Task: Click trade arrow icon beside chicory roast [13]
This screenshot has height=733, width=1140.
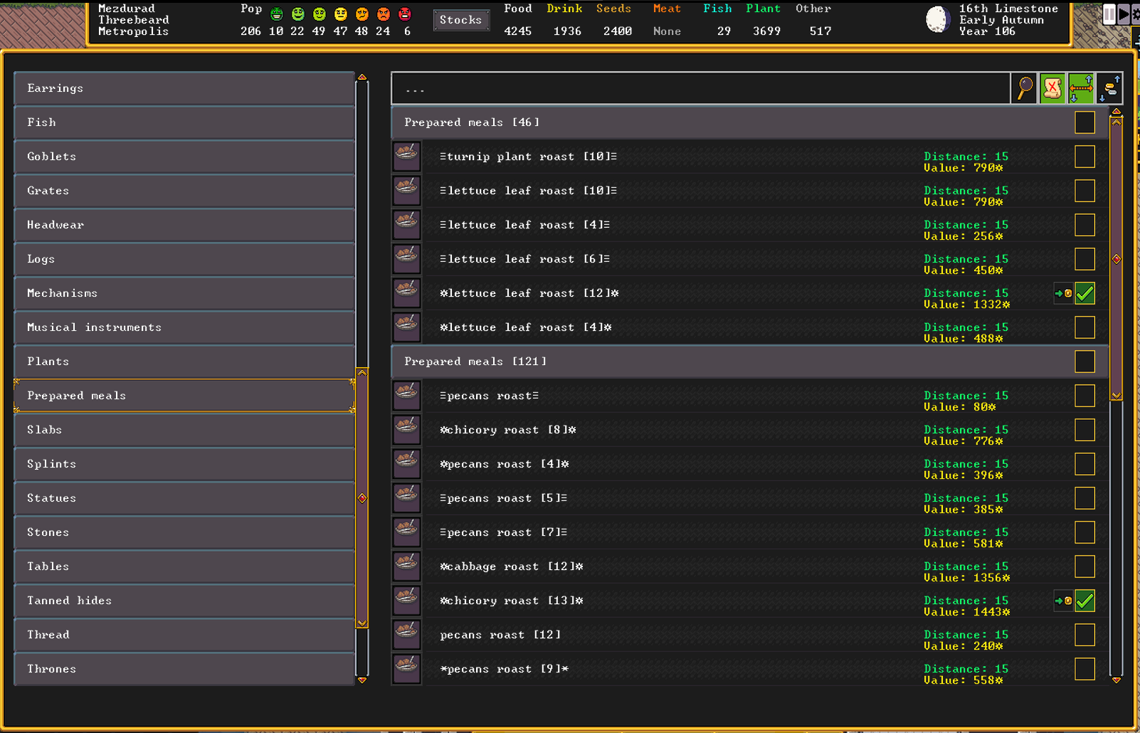Action: click(1063, 601)
